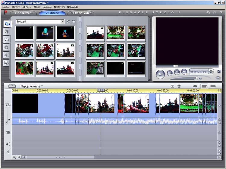
Task: Open the Sound Effects album tab
Action: (7, 55)
